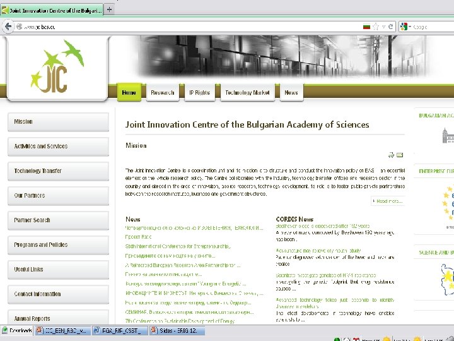This screenshot has width=454, height=341.
Task: Open Our Partners sidebar item
Action: [x=58, y=196]
